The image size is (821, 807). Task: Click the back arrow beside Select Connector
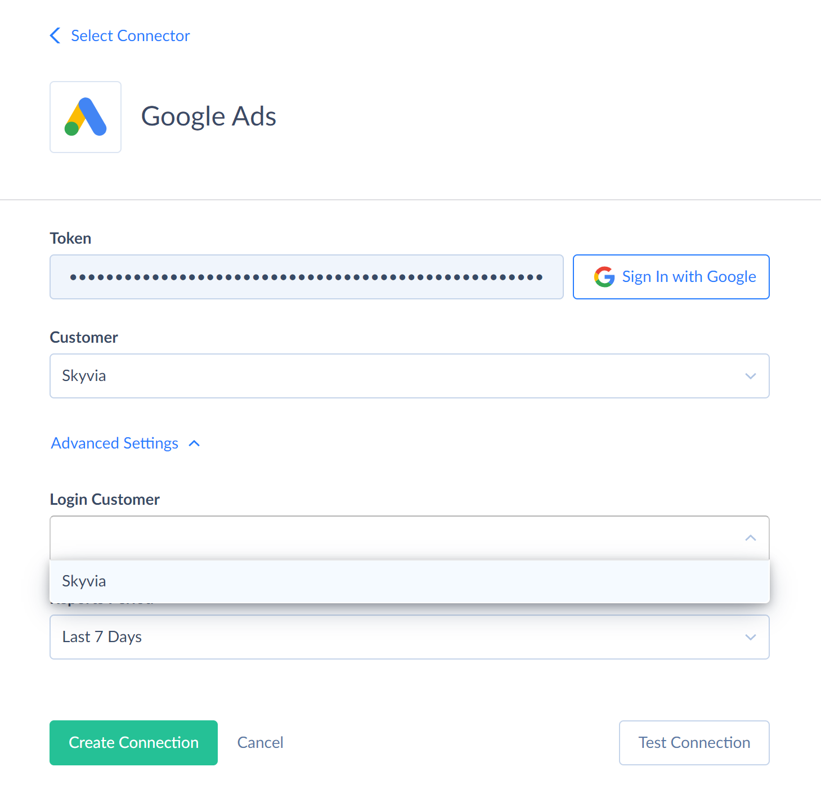click(55, 35)
